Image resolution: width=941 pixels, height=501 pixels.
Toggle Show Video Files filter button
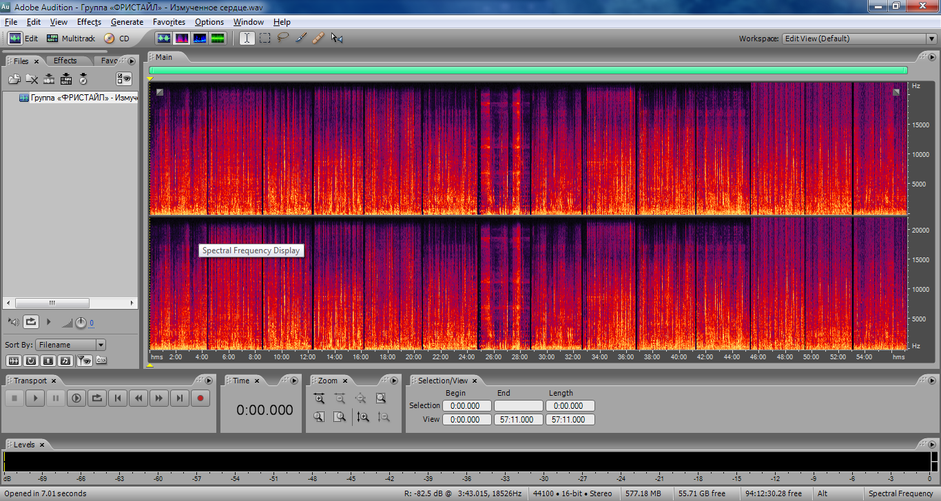(x=48, y=360)
